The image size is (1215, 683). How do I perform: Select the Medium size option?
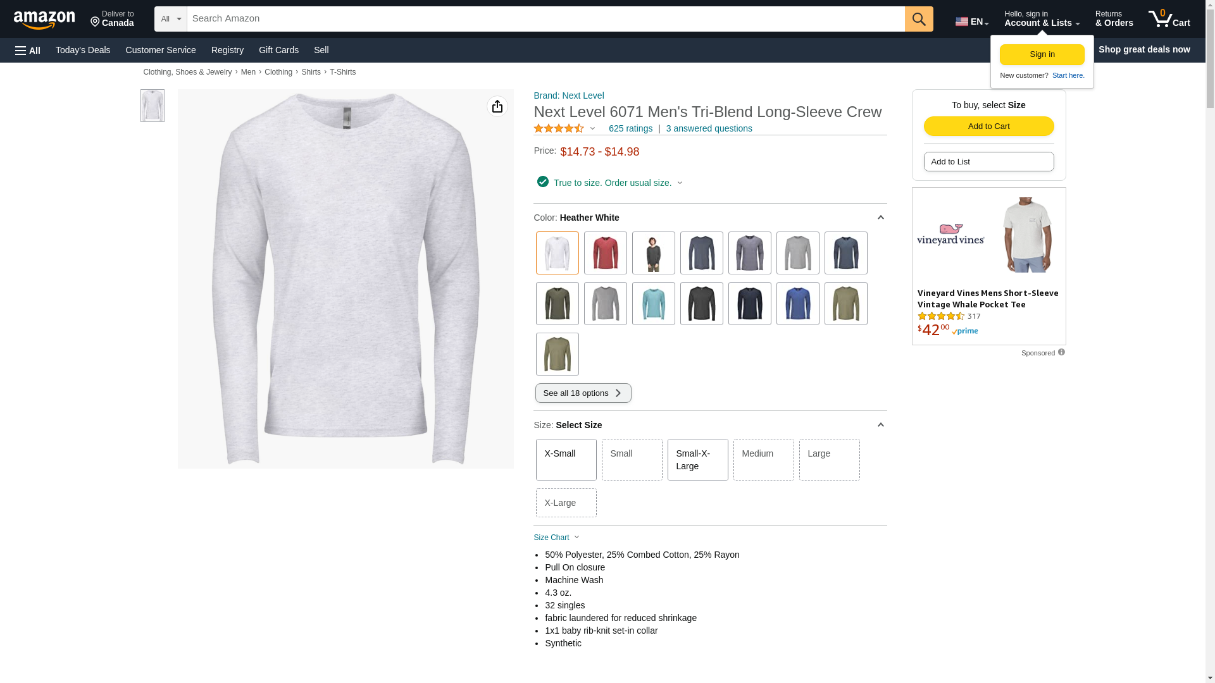click(763, 460)
